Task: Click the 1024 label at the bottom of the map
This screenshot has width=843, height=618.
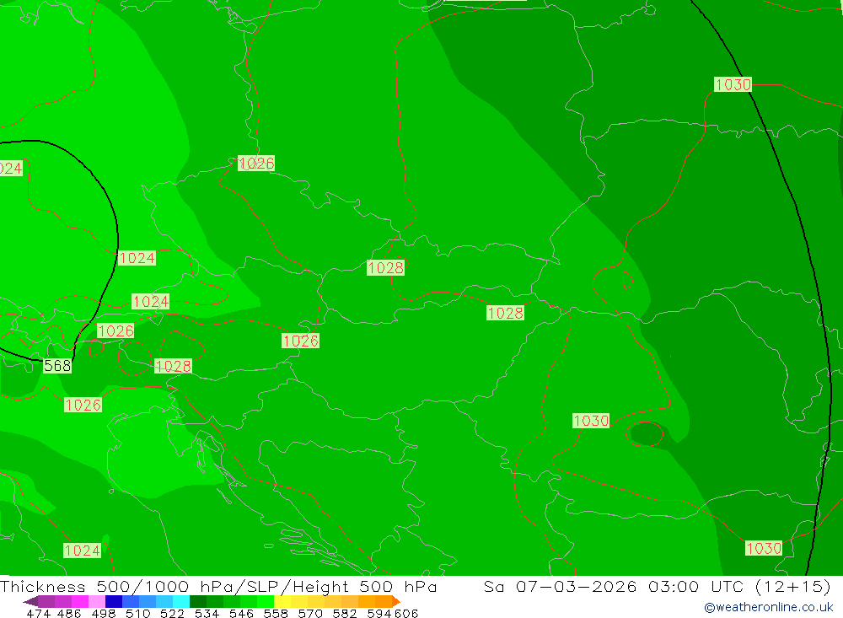Action: click(82, 551)
